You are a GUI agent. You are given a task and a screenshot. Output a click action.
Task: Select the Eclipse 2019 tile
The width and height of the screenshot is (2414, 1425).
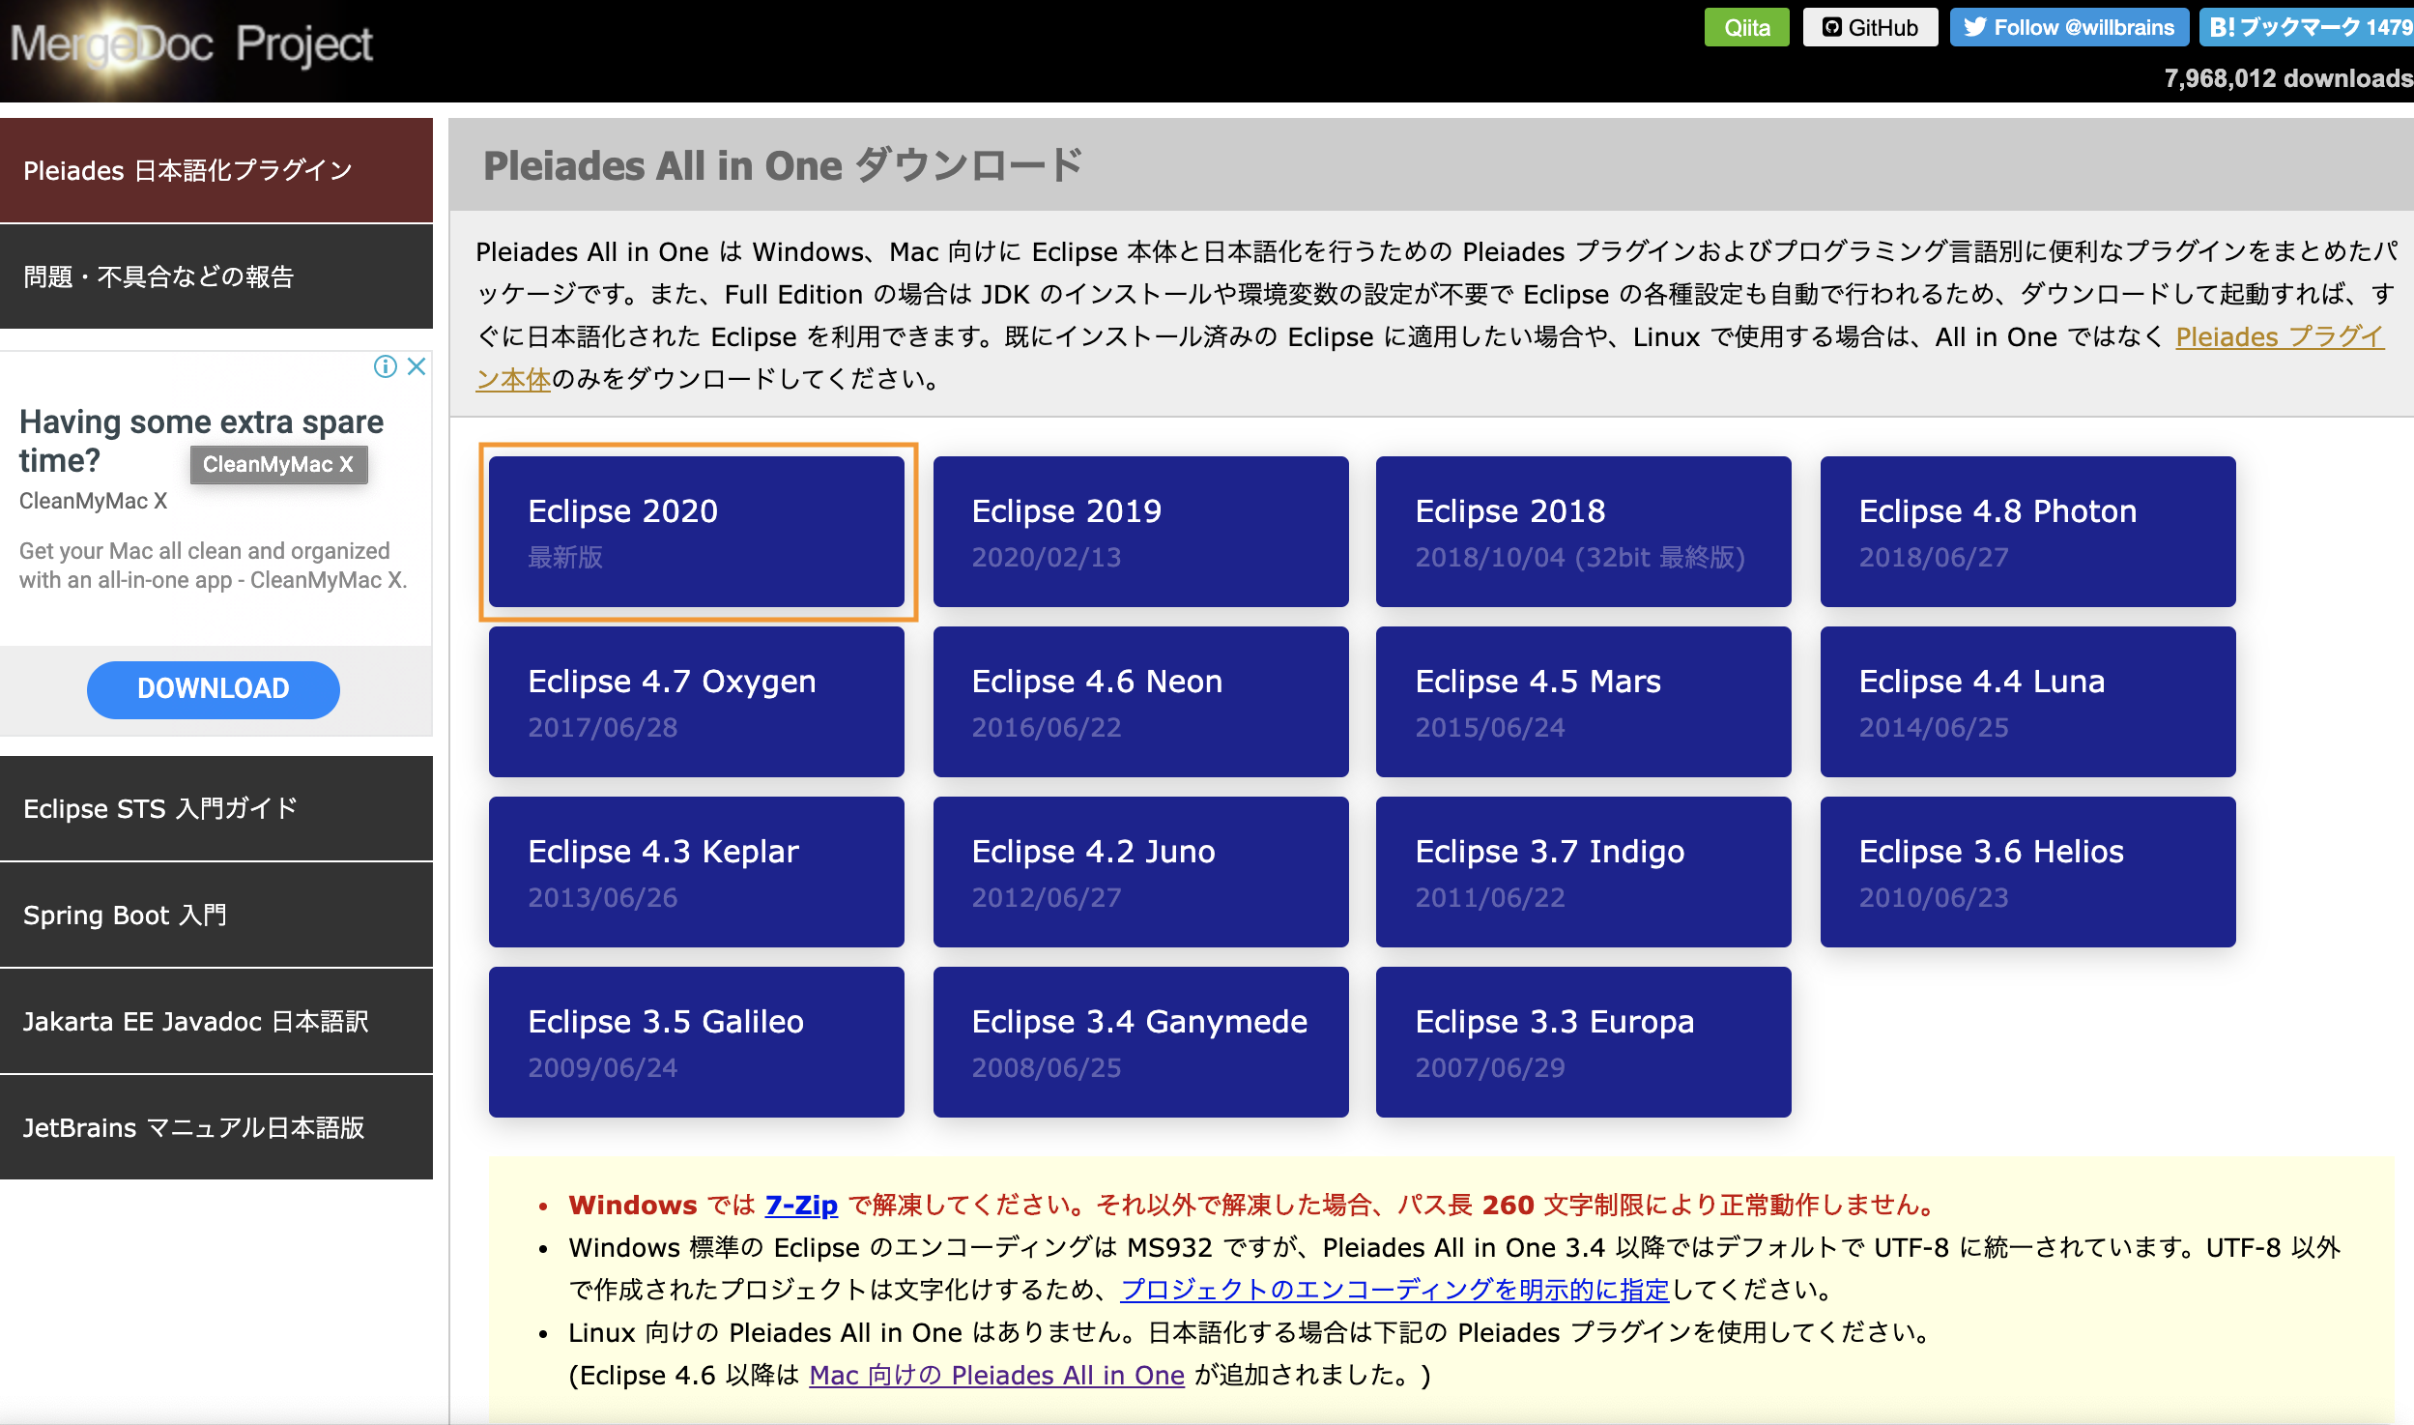1140,532
